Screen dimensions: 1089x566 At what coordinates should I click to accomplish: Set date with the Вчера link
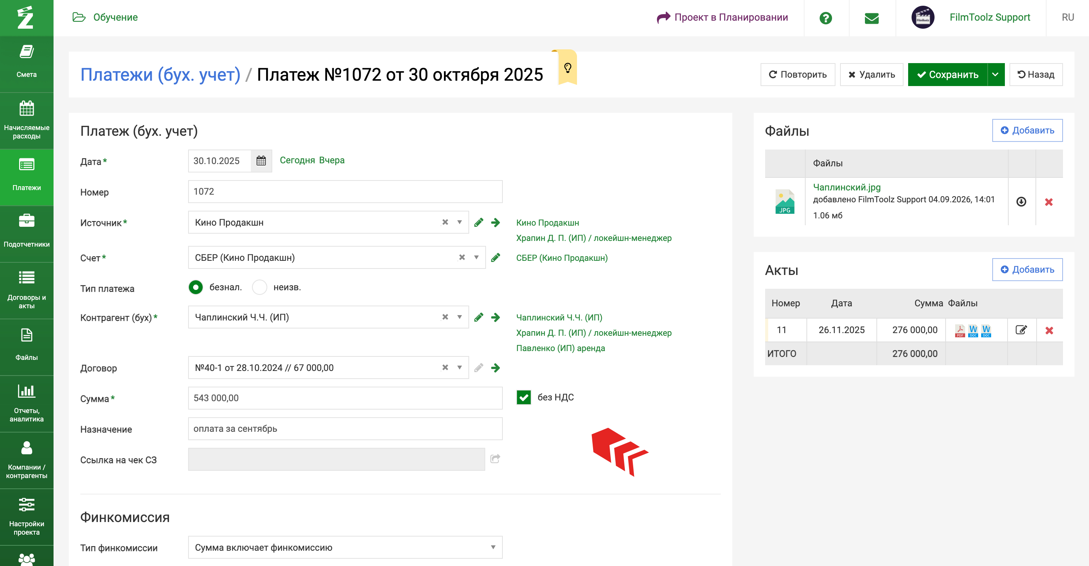[x=332, y=160]
